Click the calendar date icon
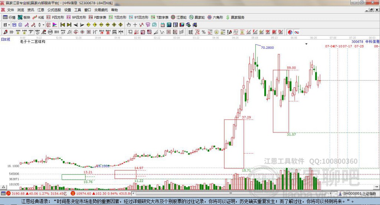Image resolution: width=380 pixels, height=205 pixels. click(x=163, y=25)
